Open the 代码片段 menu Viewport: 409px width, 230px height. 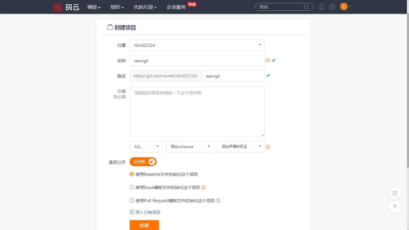click(x=145, y=7)
